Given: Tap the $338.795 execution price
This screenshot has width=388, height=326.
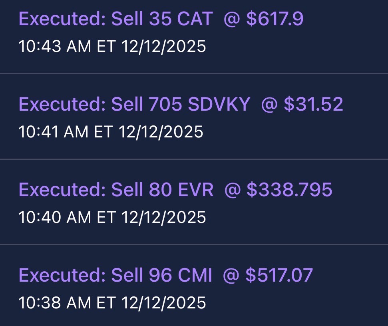Looking at the screenshot, I should click(x=289, y=190).
